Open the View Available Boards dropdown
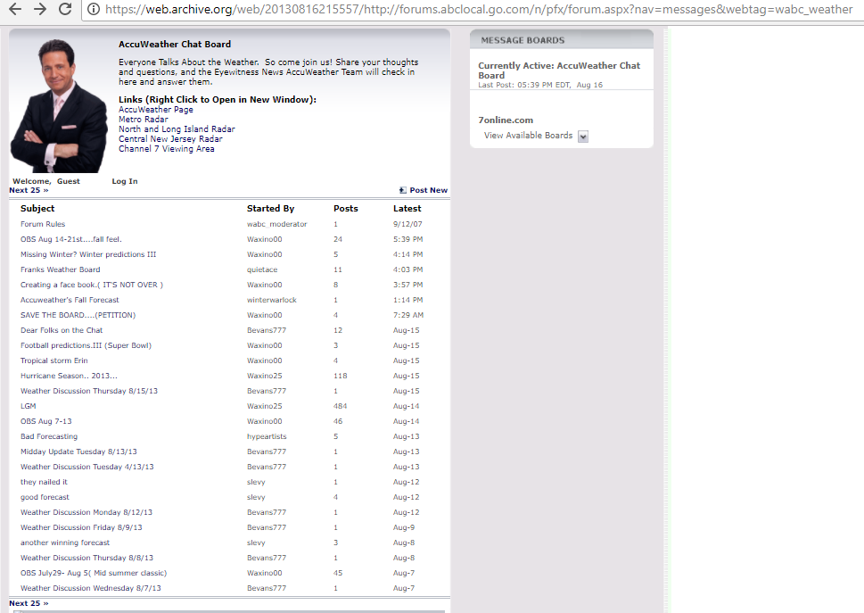Screen dimensions: 864x613 (x=583, y=137)
